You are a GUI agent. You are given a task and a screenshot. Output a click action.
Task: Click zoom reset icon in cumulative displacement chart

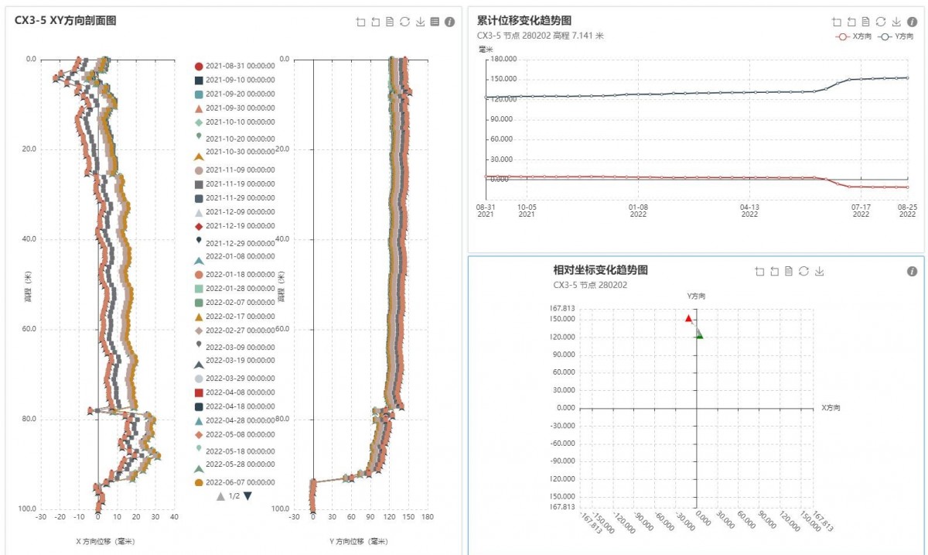point(851,22)
